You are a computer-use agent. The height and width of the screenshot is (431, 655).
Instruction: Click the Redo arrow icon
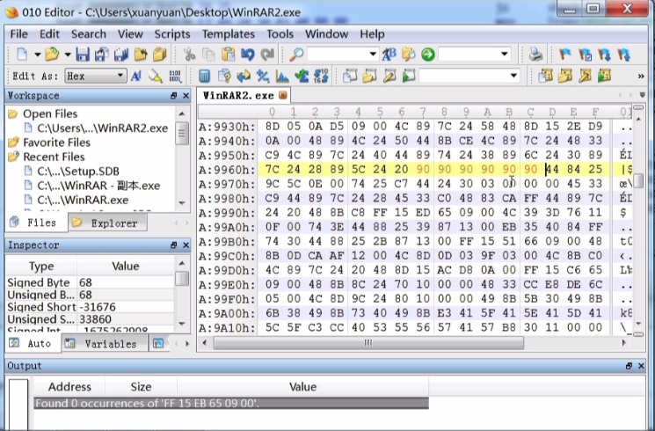267,55
